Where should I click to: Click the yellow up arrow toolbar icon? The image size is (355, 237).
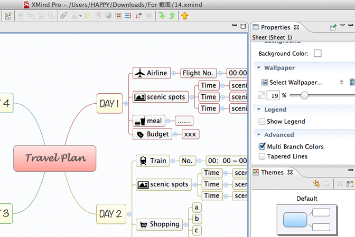(184, 16)
